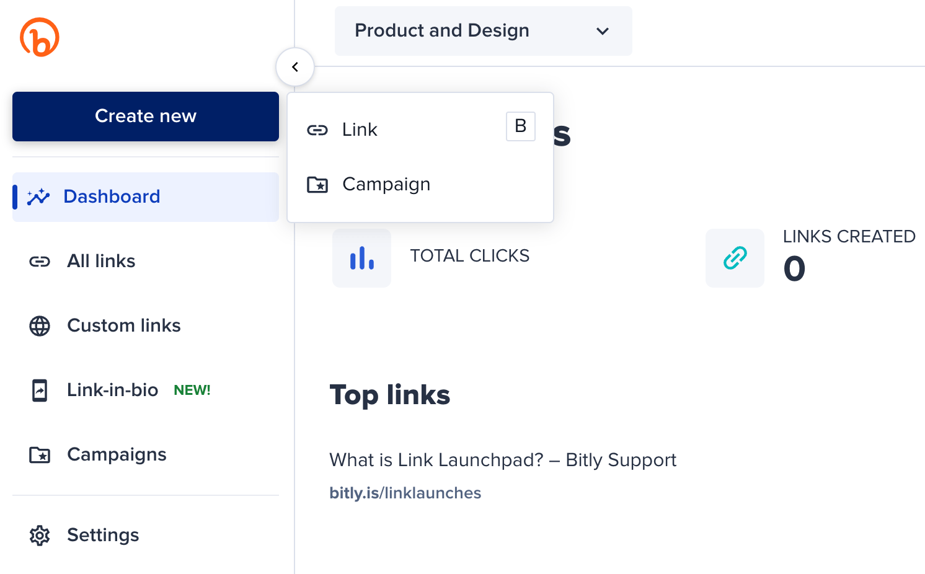
Task: Choose Campaign from the create menu
Action: coord(386,184)
